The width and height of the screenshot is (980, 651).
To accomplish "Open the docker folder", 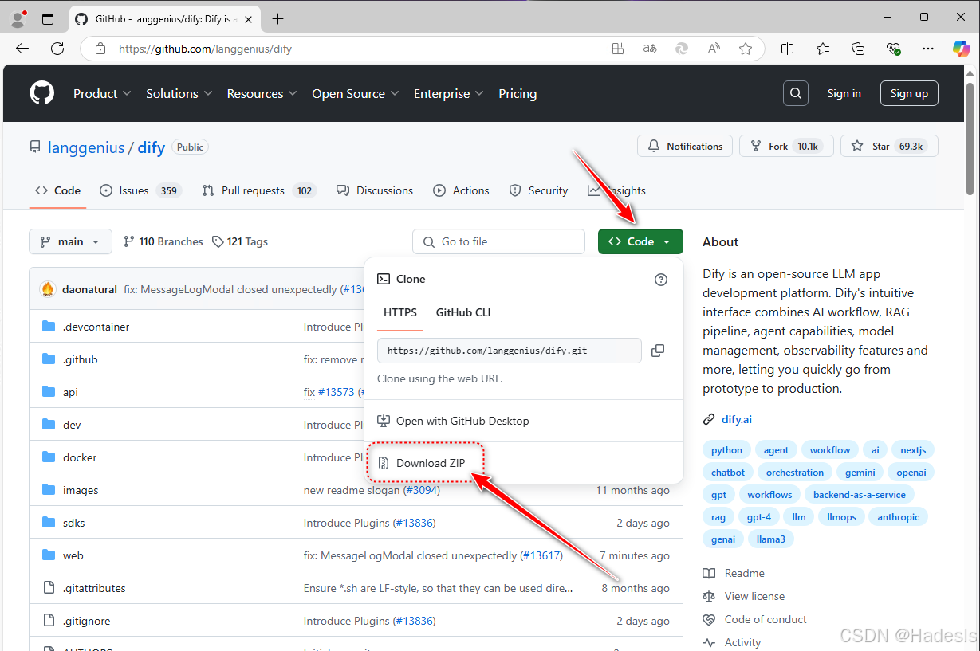I will coord(80,457).
